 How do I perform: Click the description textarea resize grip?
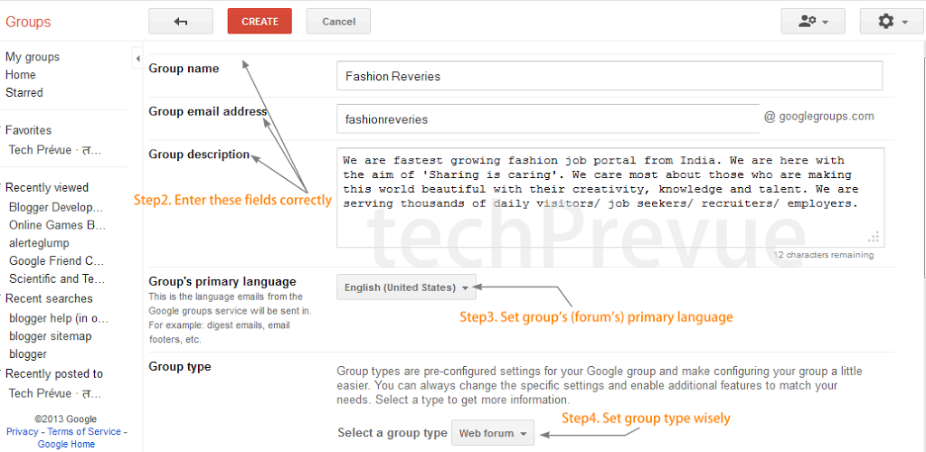pyautogui.click(x=874, y=237)
